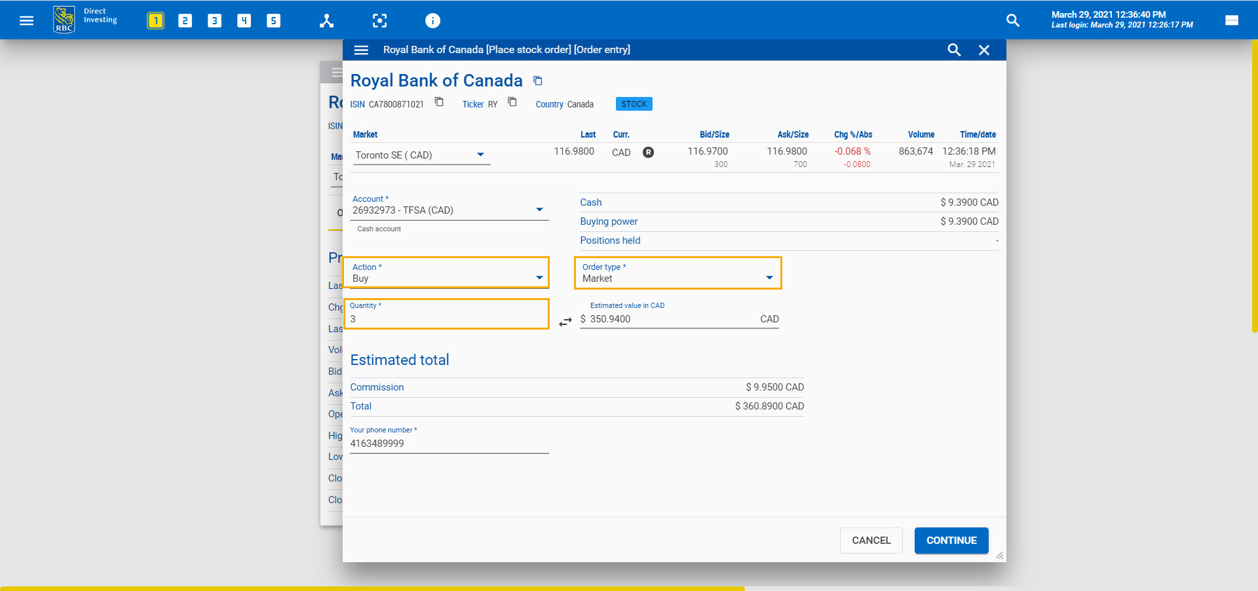Switch to workspace tab 2
This screenshot has width=1258, height=591.
[x=185, y=20]
